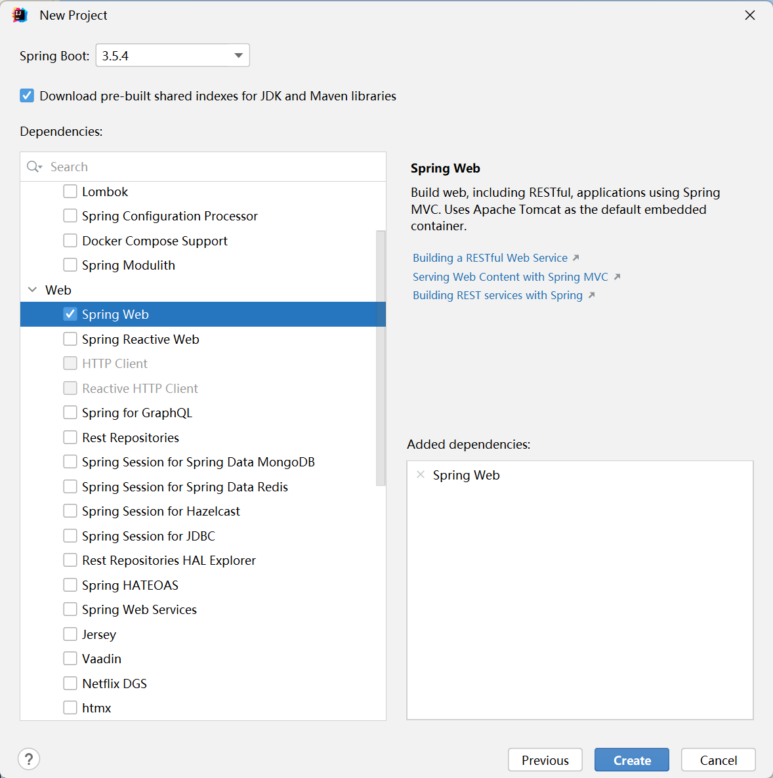Screen dimensions: 773x778
Task: Uncheck the Spring Web checkbox
Action: coord(70,314)
